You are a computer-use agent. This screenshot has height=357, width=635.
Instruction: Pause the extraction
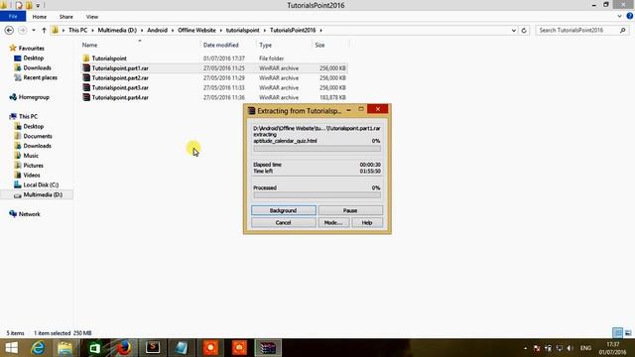coord(350,210)
